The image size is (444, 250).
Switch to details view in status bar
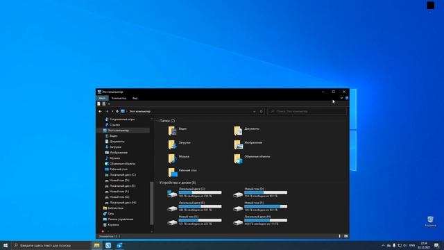340,236
